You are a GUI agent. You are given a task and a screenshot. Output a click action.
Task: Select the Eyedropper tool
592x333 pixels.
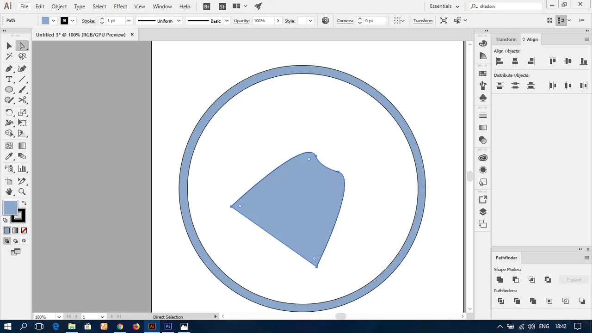point(9,157)
